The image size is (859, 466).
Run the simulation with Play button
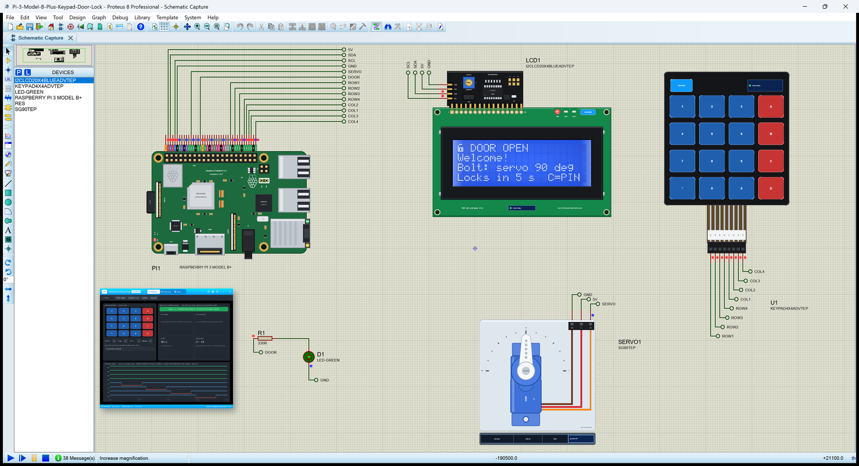10,458
